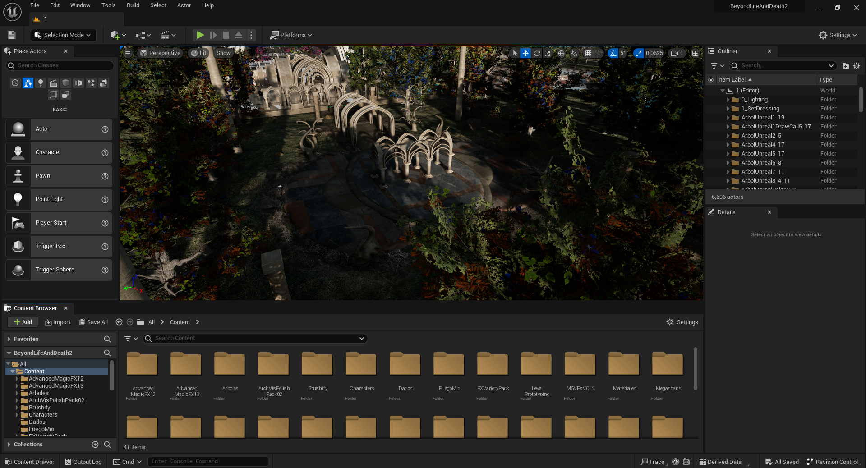Open the Selection Mode dropdown
Image resolution: width=866 pixels, height=468 pixels.
point(63,35)
